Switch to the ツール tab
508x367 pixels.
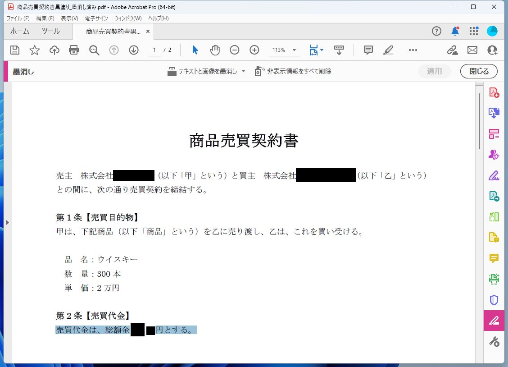tap(50, 31)
